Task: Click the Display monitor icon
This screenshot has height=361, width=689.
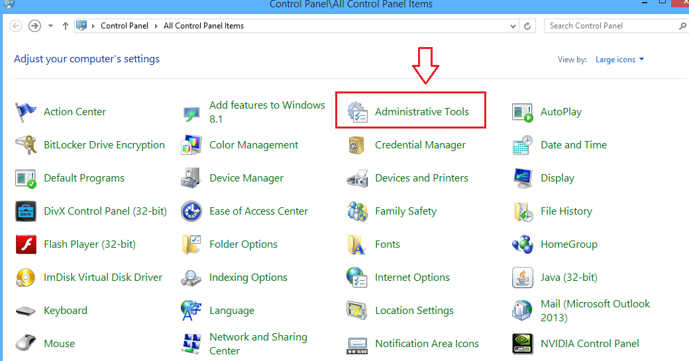Action: click(x=523, y=178)
